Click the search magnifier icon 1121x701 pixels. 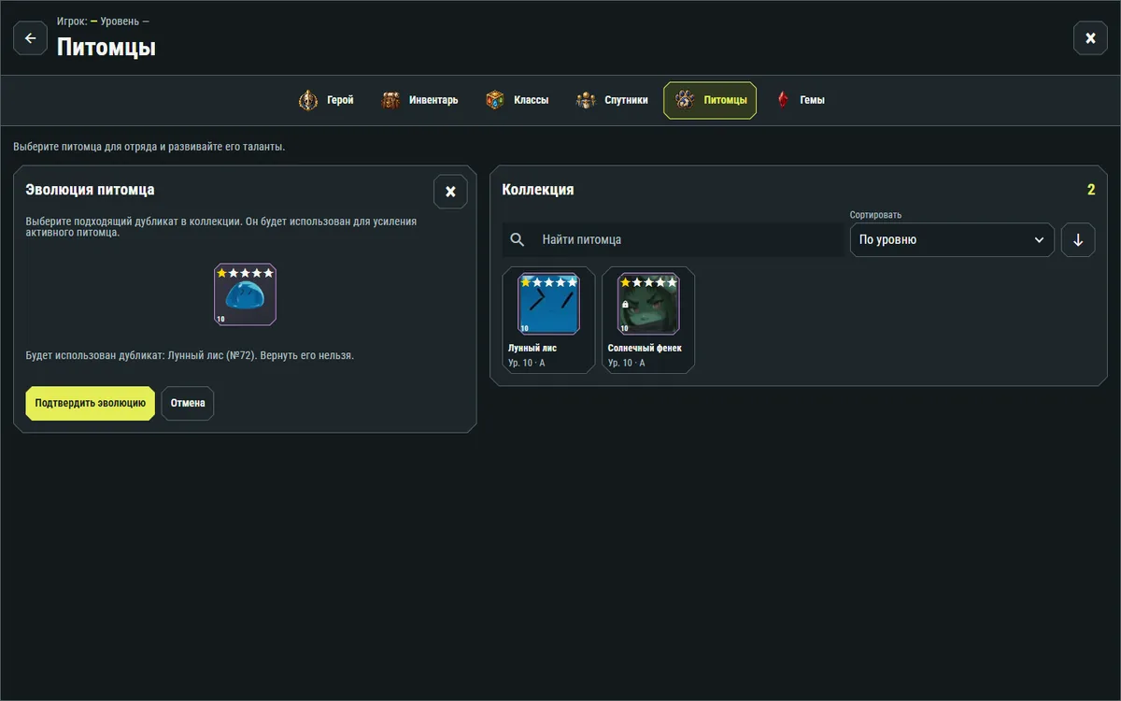pyautogui.click(x=518, y=240)
